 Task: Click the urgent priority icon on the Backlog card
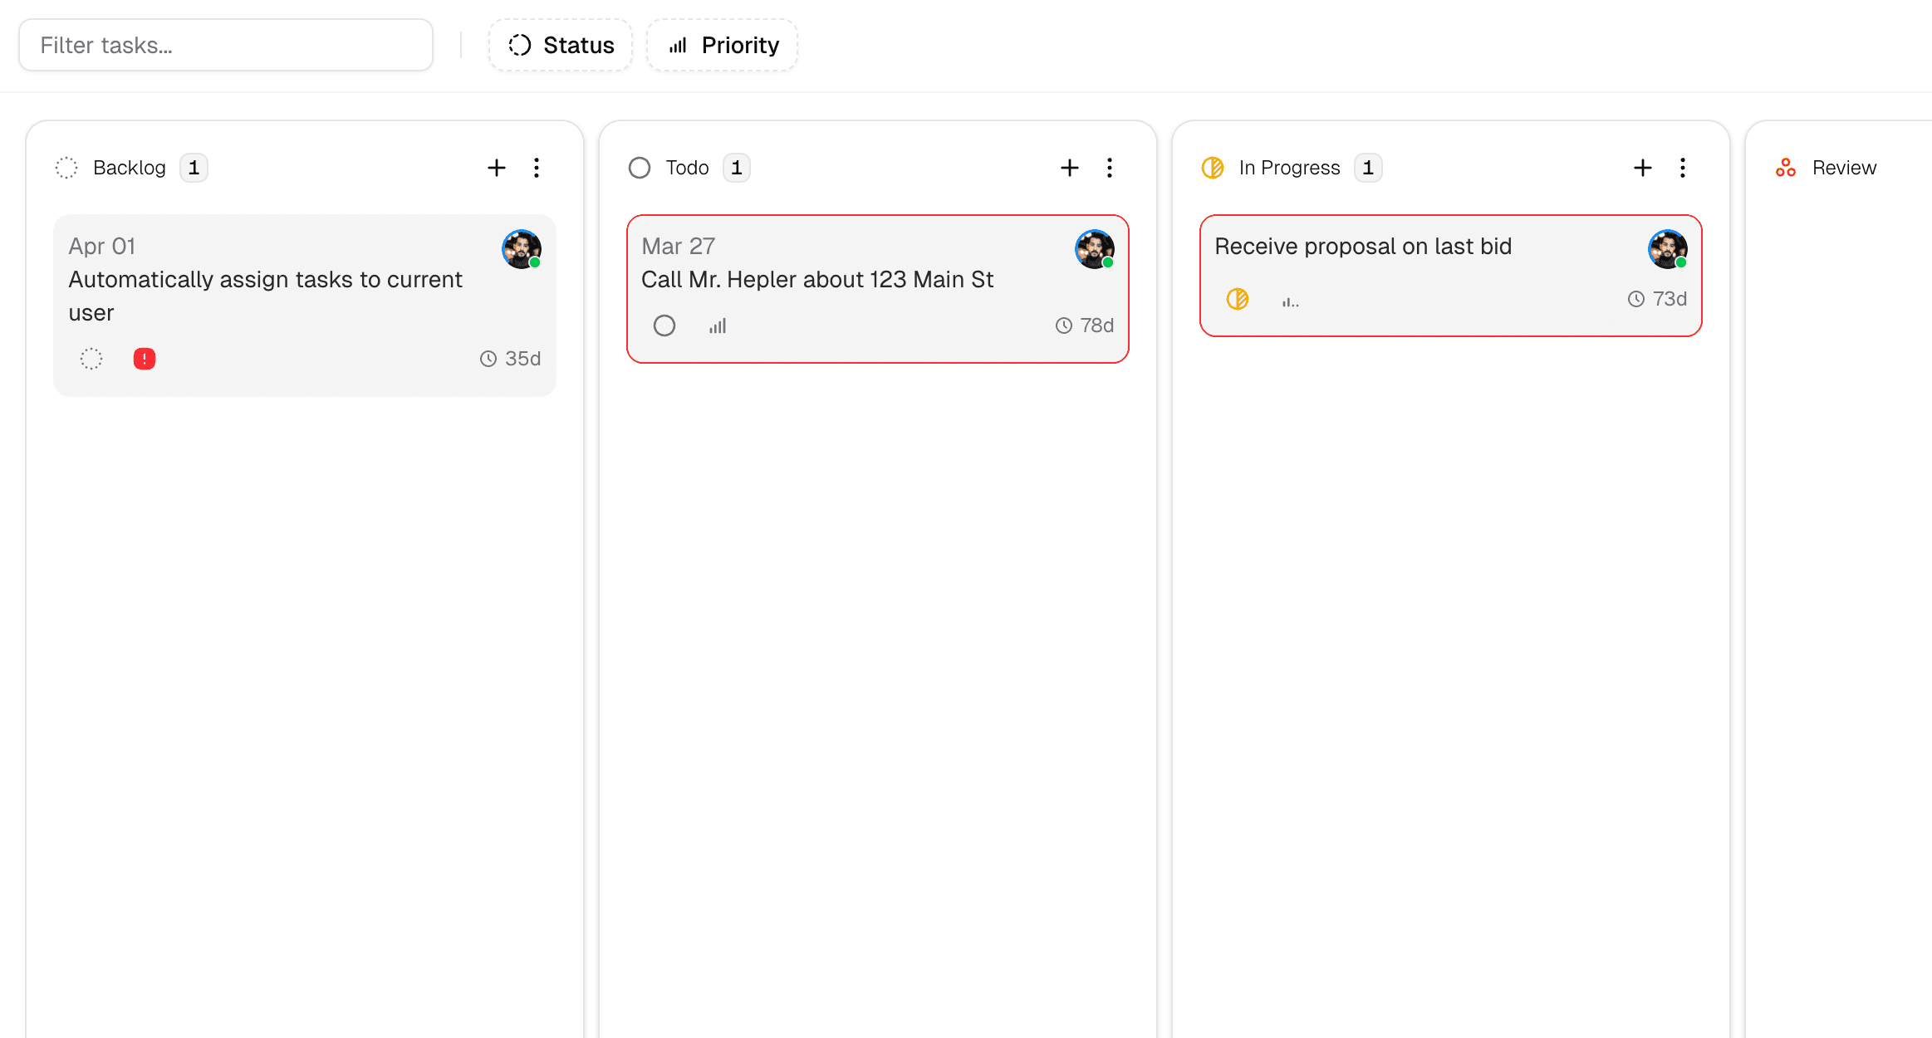144,358
